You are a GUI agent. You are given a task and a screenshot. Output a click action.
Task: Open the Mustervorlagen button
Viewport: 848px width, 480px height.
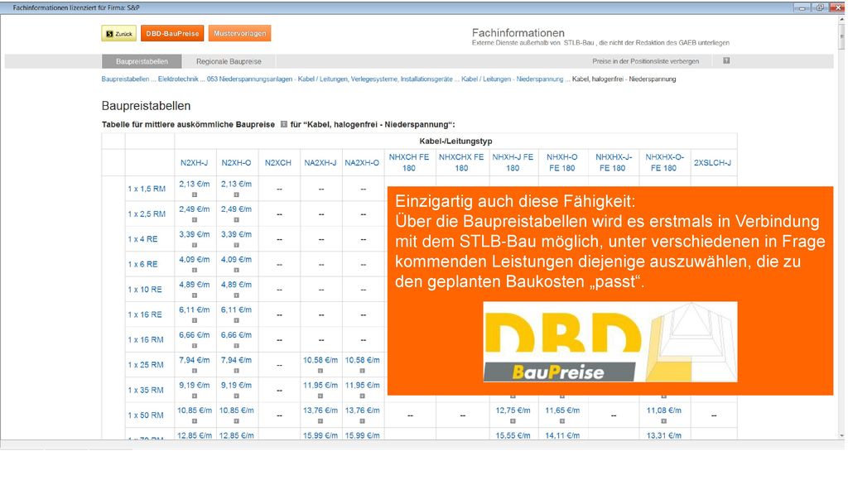pos(239,33)
